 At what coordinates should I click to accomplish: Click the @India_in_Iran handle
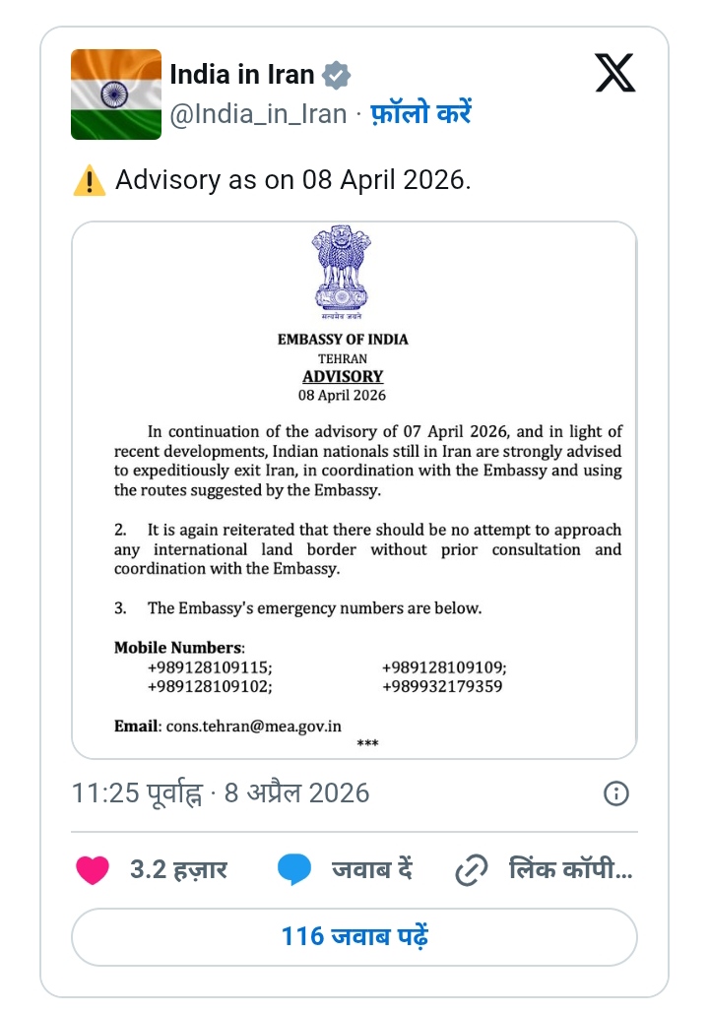[259, 114]
